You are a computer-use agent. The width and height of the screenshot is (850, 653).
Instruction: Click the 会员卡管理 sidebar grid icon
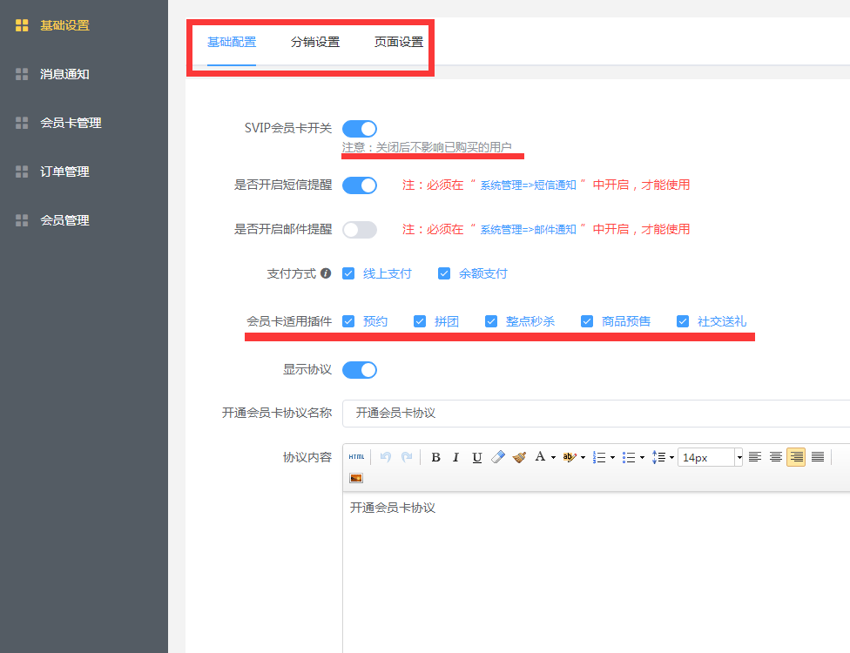pyautogui.click(x=22, y=123)
